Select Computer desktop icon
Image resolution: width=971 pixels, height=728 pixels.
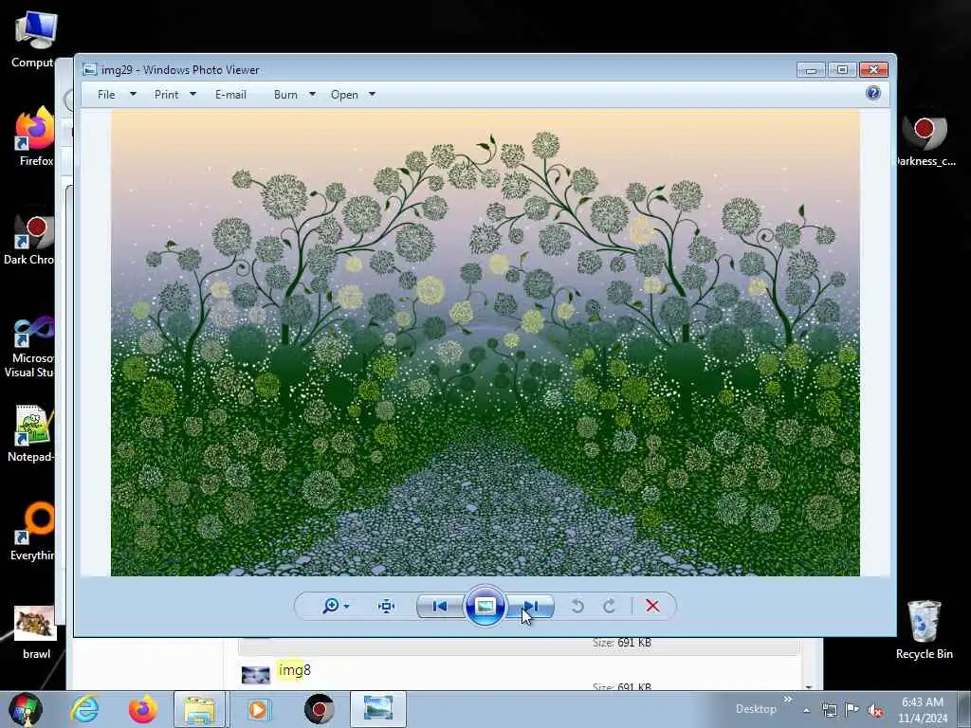(35, 40)
